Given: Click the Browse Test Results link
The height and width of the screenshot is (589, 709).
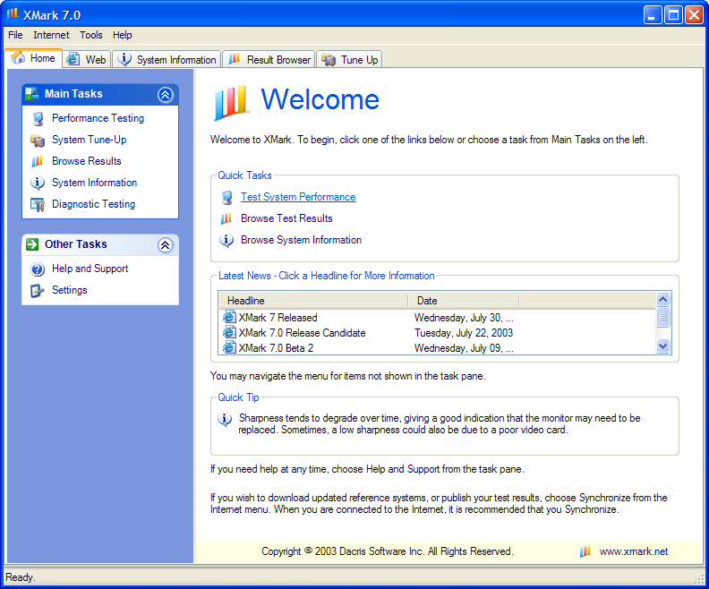Looking at the screenshot, I should tap(286, 218).
